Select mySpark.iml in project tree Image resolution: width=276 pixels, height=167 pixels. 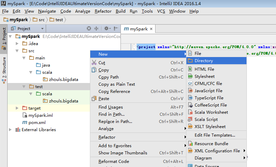(x=41, y=115)
